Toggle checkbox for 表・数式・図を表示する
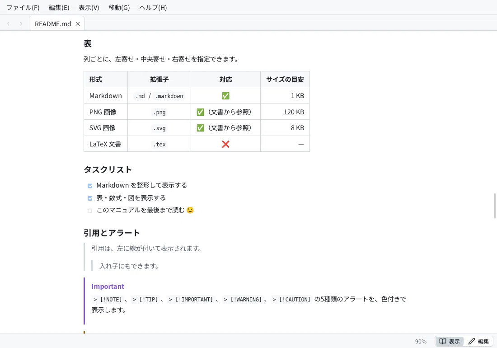 [90, 198]
